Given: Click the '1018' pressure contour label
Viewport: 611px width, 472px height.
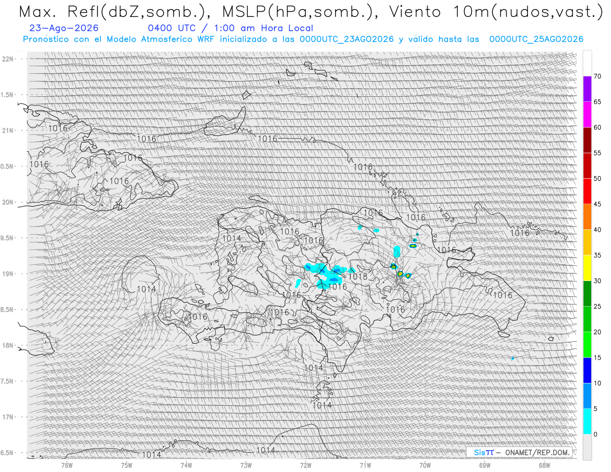Looking at the screenshot, I should tap(357, 276).
